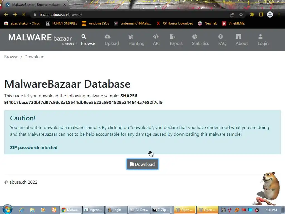Launch Internet Explorer from the taskbar
This screenshot has width=285, height=214.
(21, 210)
